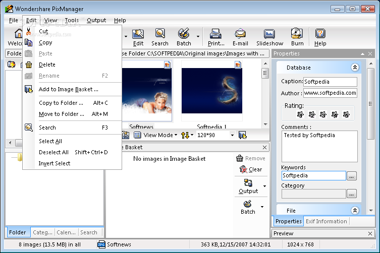Screen dimensions: 380x253
Task: Open the Output menu
Action: pos(96,20)
